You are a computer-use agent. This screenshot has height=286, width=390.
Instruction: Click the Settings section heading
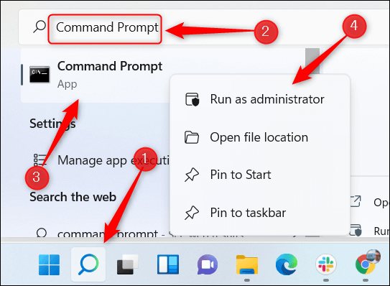52,124
